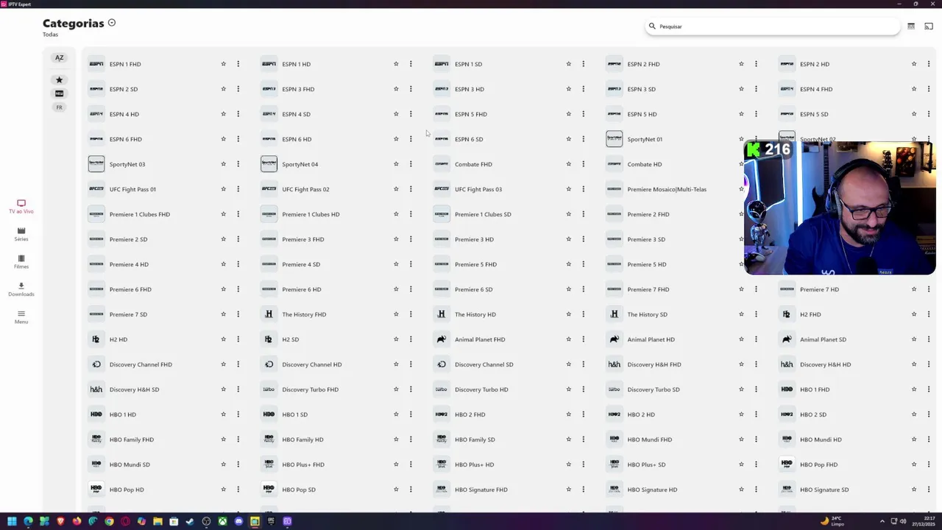Screen dimensions: 942x530
Task: Open File Explorer in taskbar
Action: pyautogui.click(x=157, y=521)
